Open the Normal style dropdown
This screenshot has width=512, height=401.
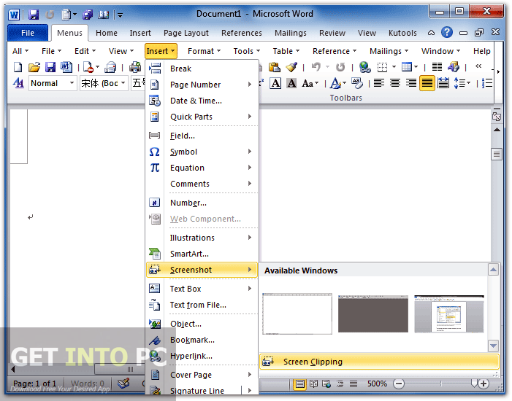(x=72, y=83)
